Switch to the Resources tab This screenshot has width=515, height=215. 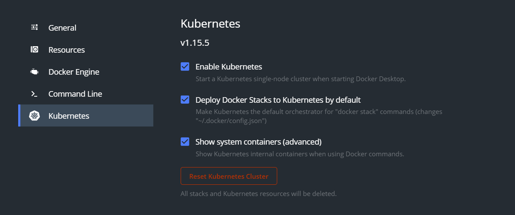pyautogui.click(x=85, y=50)
